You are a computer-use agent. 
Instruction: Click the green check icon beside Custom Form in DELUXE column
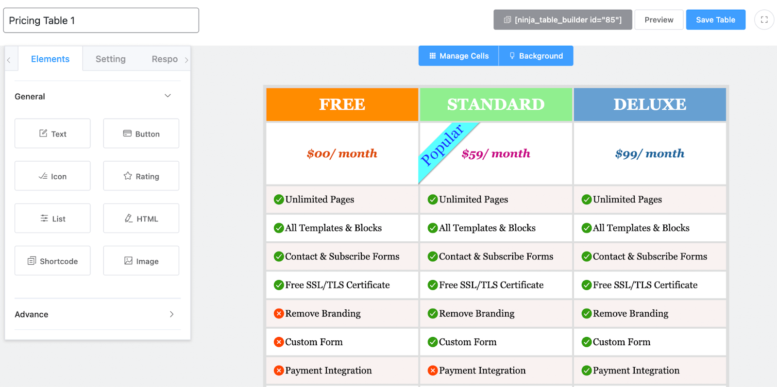[587, 342]
